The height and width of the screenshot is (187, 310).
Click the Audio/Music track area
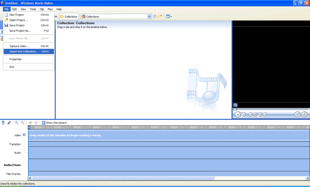tap(169, 165)
